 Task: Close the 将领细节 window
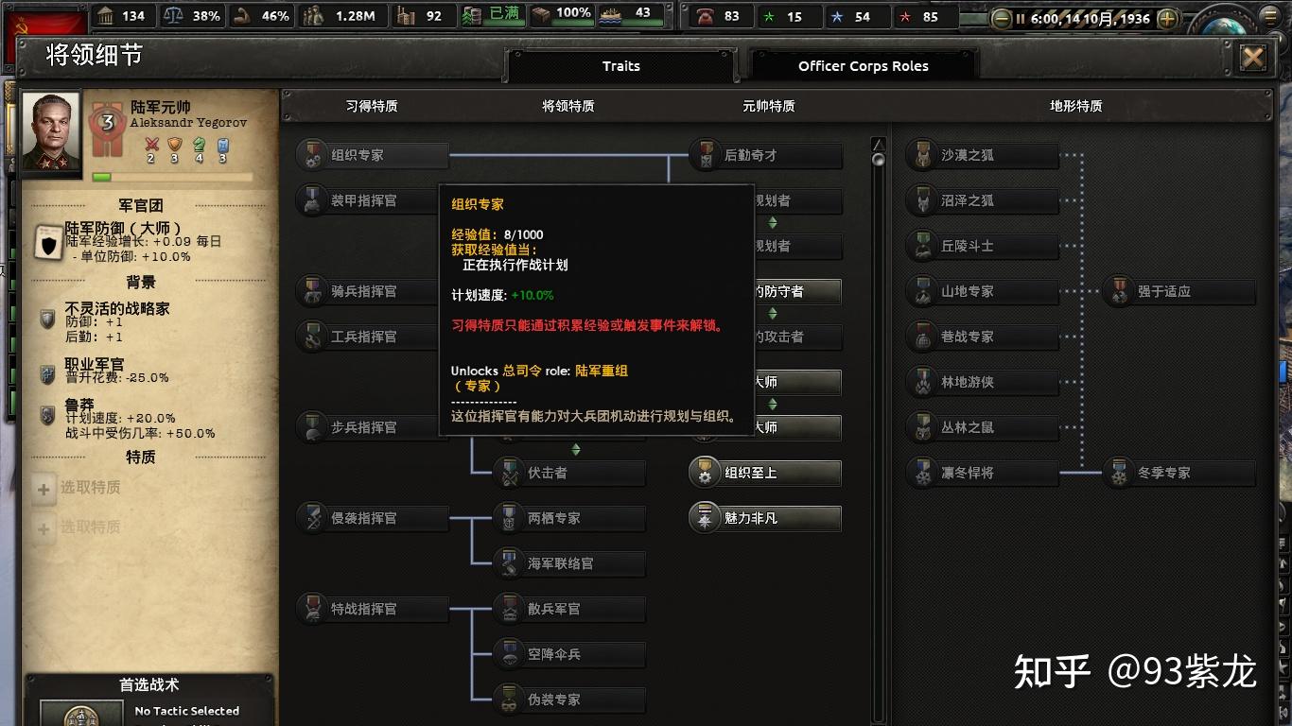click(x=1253, y=58)
